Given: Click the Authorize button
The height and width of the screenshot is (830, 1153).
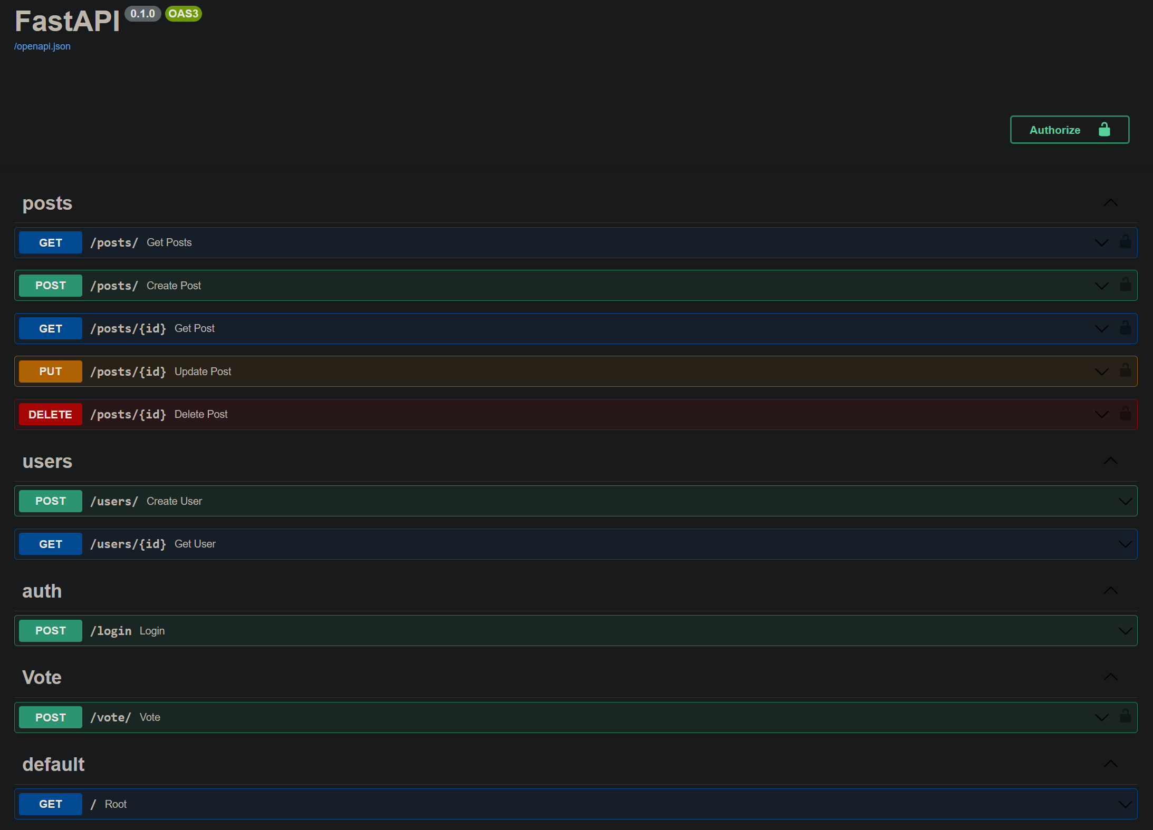Looking at the screenshot, I should click(1069, 130).
